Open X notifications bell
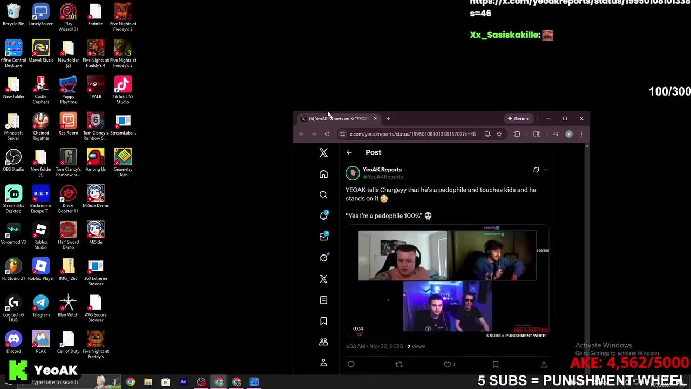 pyautogui.click(x=323, y=216)
